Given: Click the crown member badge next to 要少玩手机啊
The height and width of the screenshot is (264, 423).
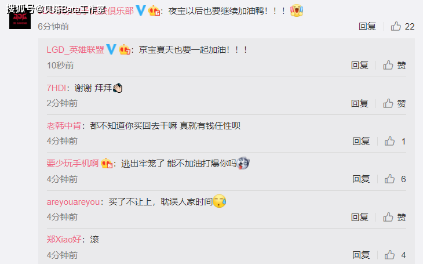Looking at the screenshot, I should (x=107, y=163).
